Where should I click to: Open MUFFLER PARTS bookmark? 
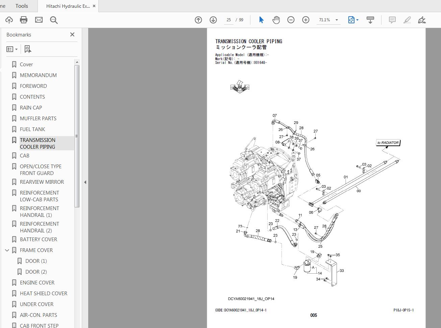[x=38, y=119]
